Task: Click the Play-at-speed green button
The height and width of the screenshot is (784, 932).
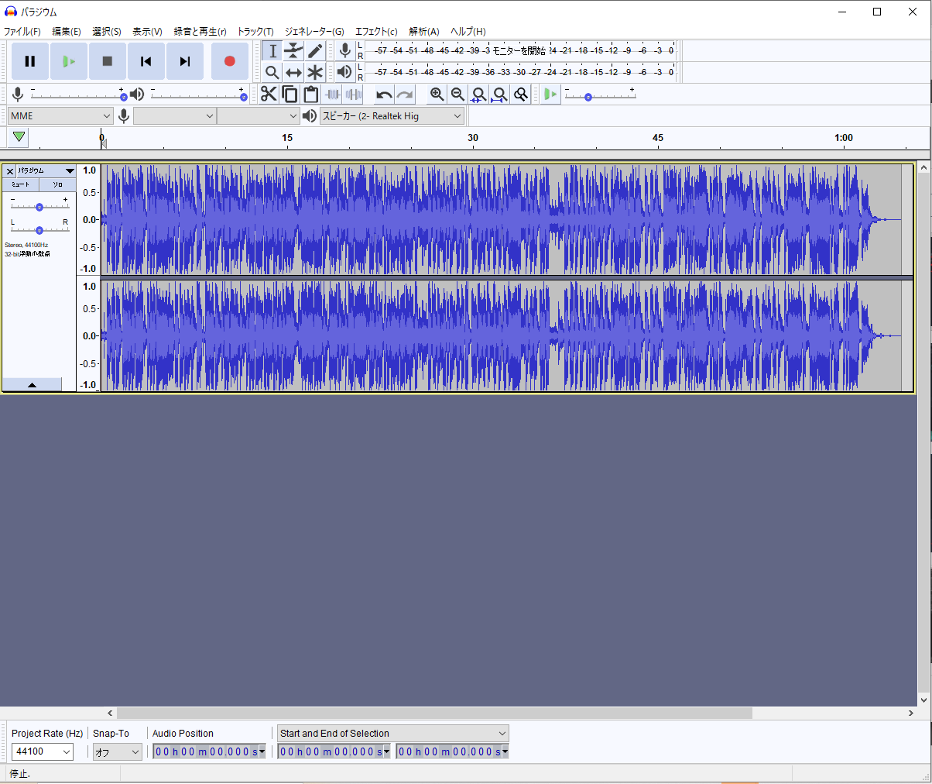Action: [x=550, y=95]
